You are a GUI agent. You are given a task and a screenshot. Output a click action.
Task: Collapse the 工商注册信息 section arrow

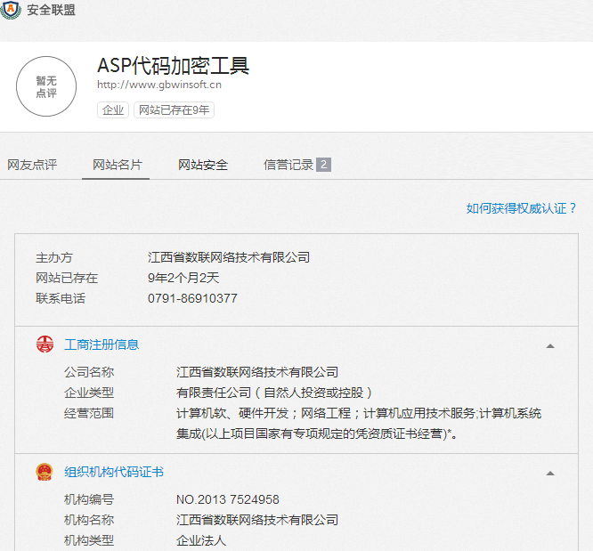550,345
